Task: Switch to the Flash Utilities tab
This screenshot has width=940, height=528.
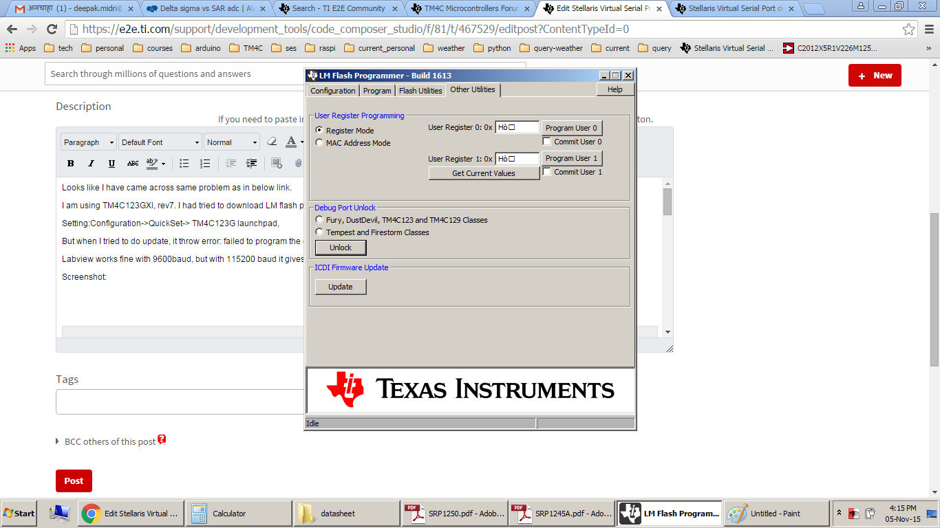Action: point(420,91)
